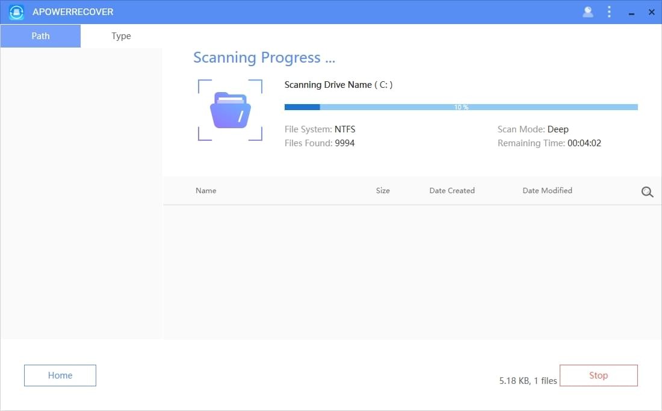Stop the ongoing drive scan
Viewport: 662px width, 411px height.
[x=599, y=375]
